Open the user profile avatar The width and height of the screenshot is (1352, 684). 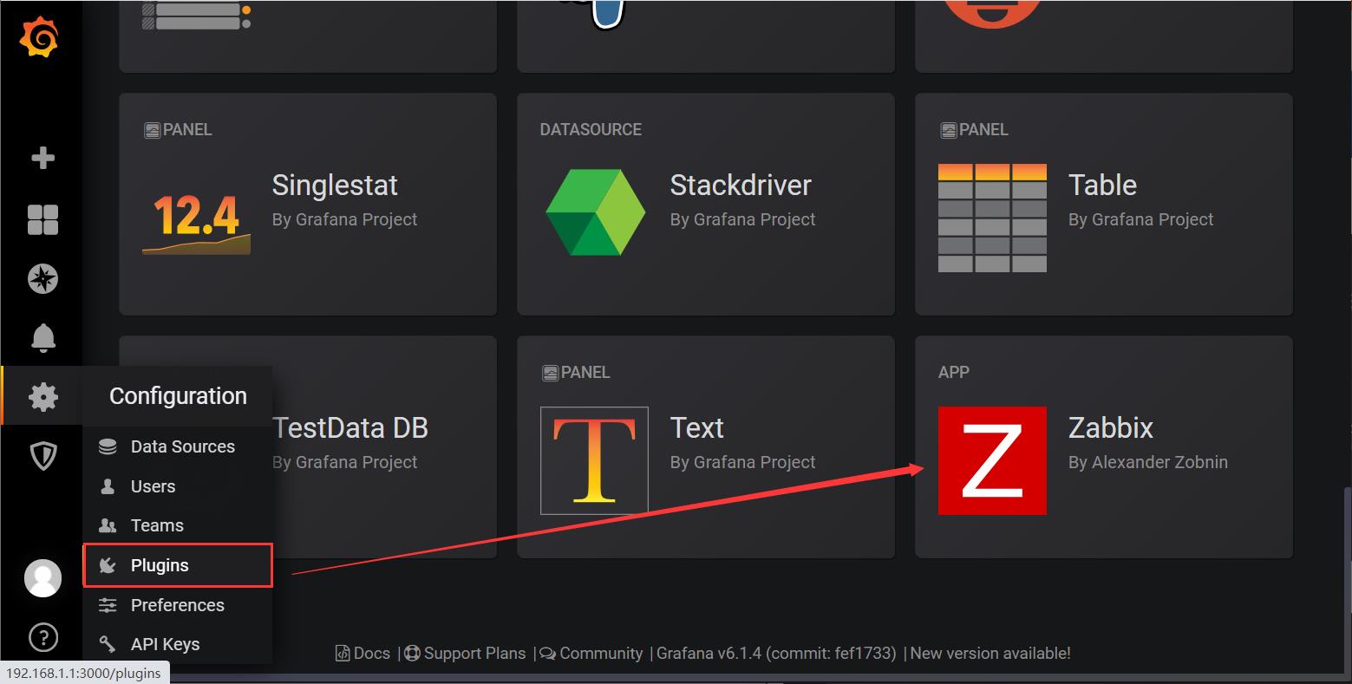coord(42,578)
